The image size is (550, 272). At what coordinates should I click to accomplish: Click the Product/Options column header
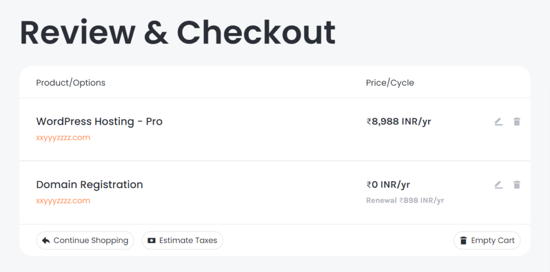point(70,83)
